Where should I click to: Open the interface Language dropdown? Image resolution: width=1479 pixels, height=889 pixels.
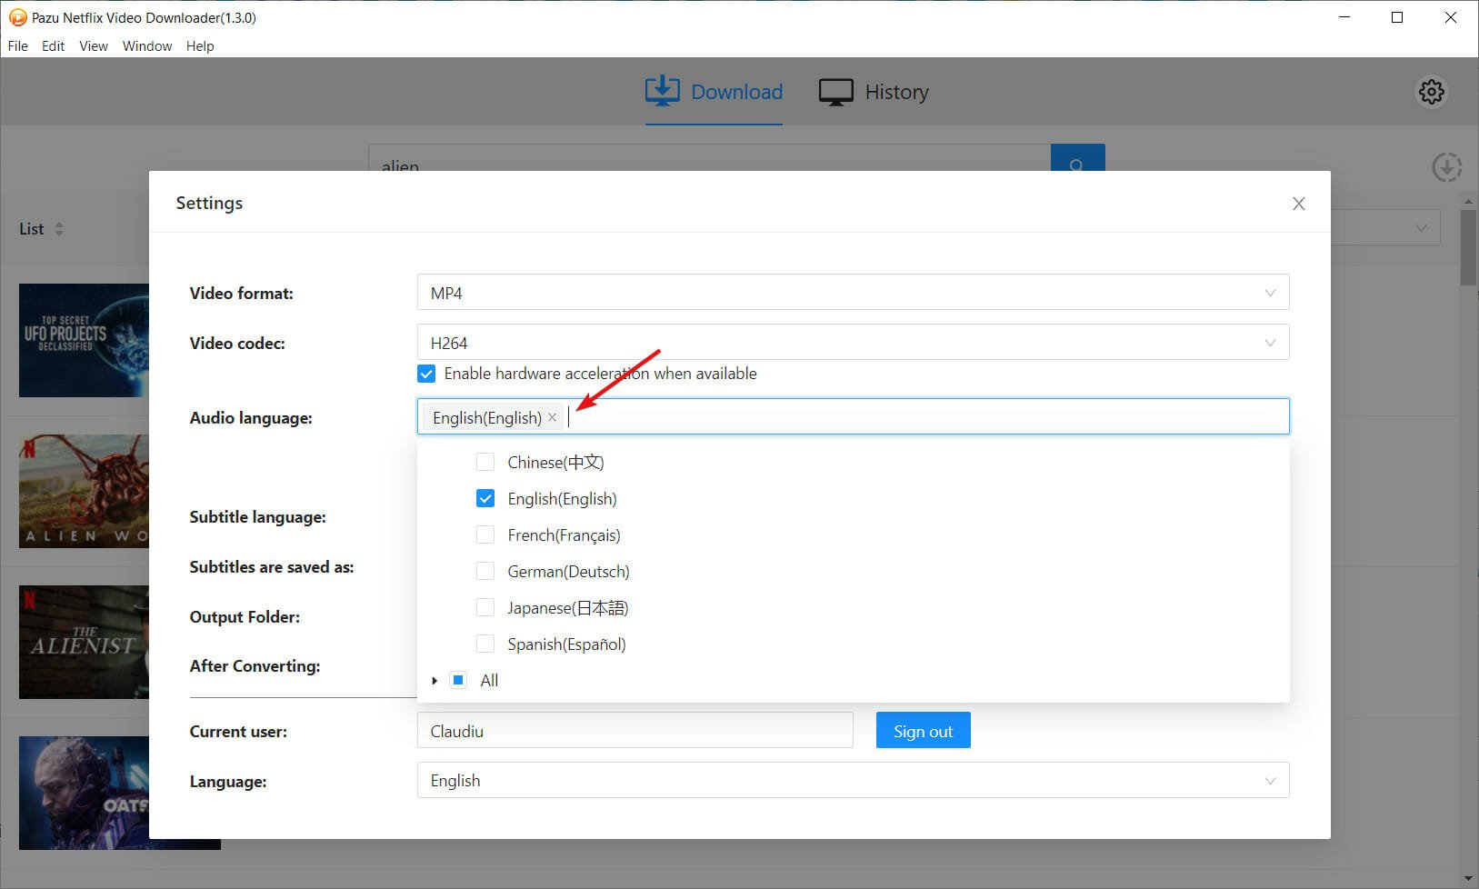coord(853,780)
